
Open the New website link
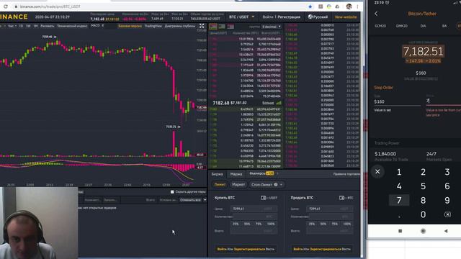[346, 17]
